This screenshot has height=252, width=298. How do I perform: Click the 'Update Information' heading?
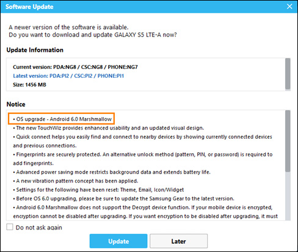pyautogui.click(x=35, y=50)
